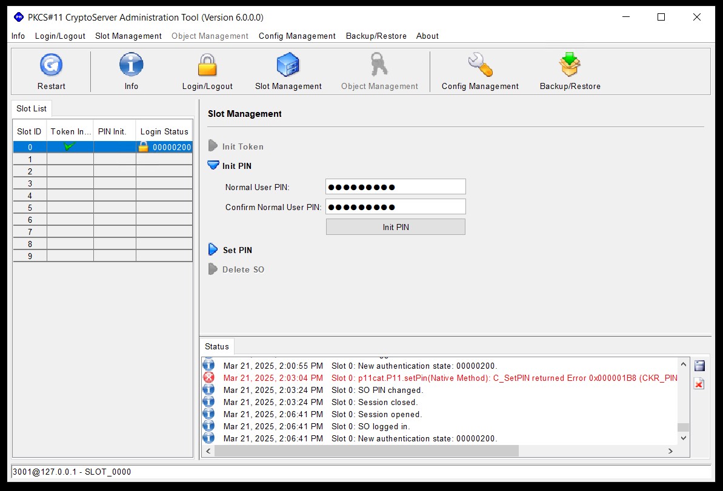Image resolution: width=723 pixels, height=491 pixels.
Task: Click the Restart toolbar icon
Action: [x=51, y=65]
